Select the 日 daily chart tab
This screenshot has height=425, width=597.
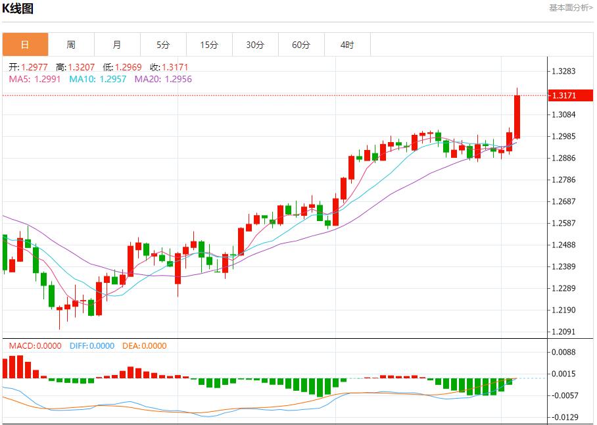25,45
